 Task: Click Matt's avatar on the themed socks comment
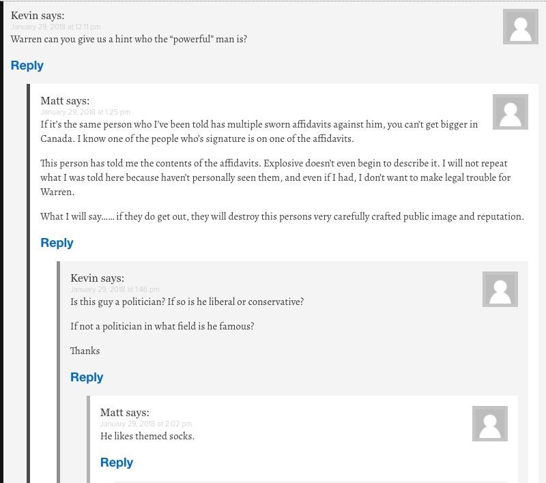[490, 424]
